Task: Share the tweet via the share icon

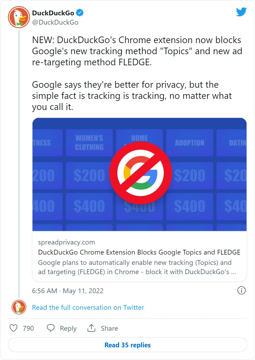Action: (x=91, y=328)
